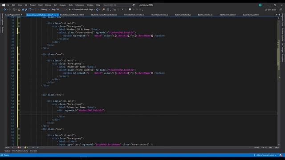The image size is (285, 160).
Task: Open the Project menu
Action: (33, 5)
